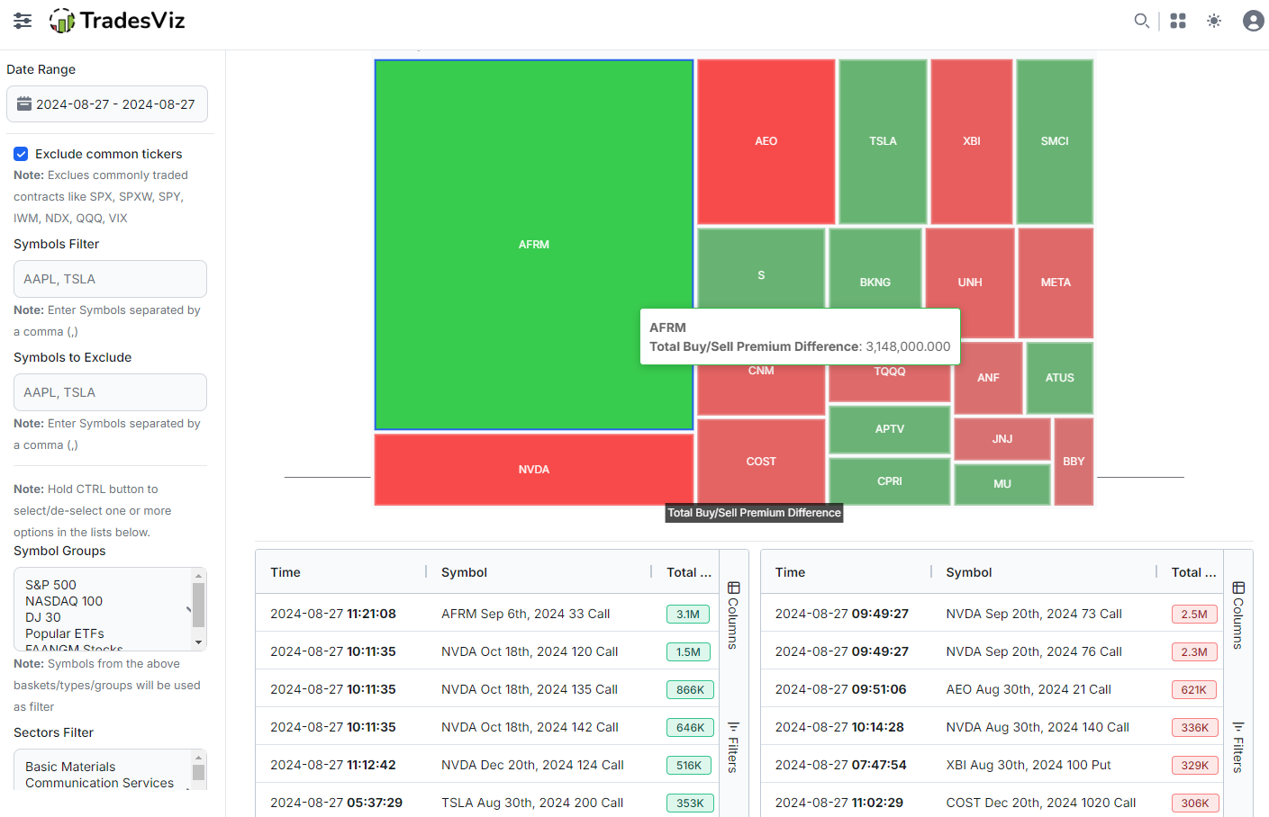Click Total Buy/Sell Premium Difference chart label
1269x817 pixels.
[754, 513]
